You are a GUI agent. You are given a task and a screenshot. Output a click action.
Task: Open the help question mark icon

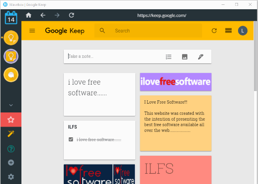point(11,149)
